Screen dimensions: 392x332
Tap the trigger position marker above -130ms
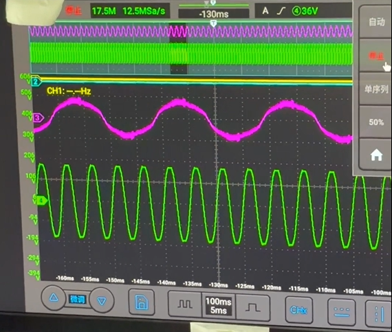point(213,3)
